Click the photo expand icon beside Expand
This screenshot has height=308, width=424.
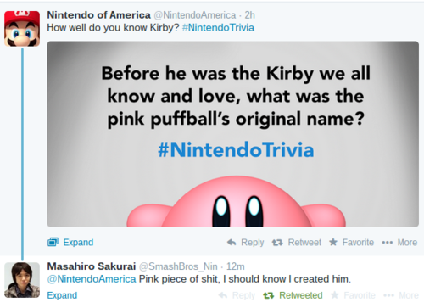[x=53, y=242]
